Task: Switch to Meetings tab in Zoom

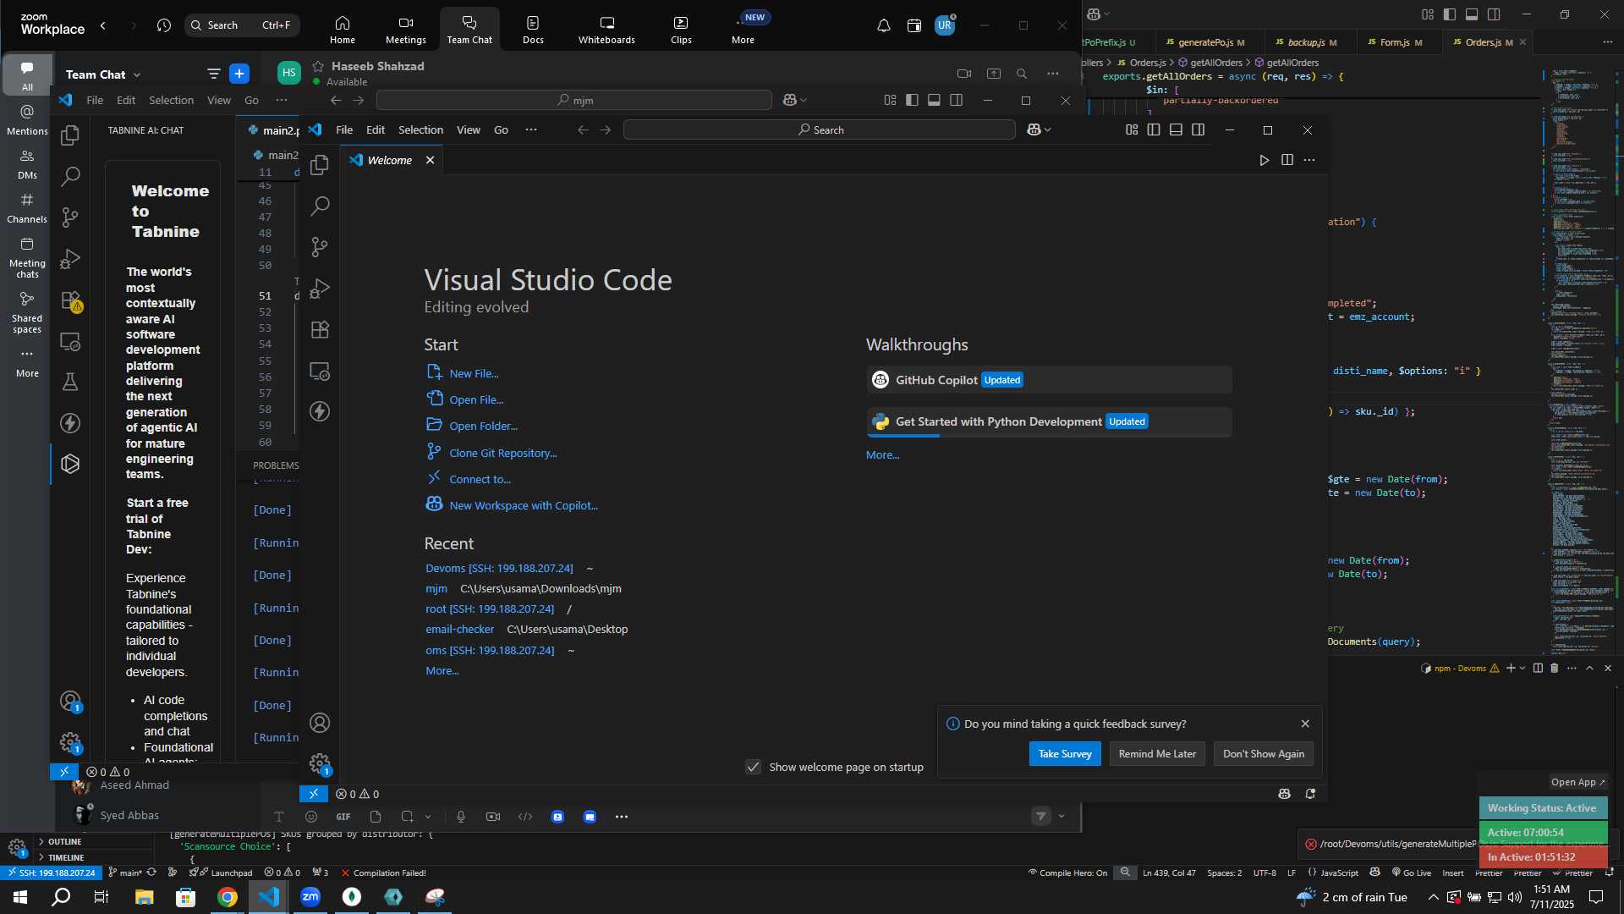Action: (406, 29)
